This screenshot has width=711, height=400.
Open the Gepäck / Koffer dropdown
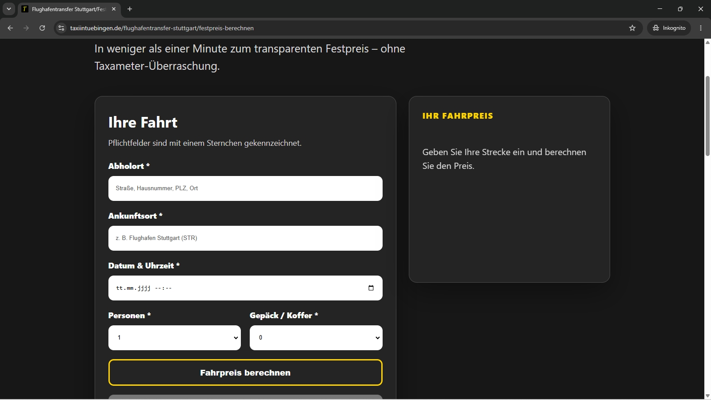coord(316,338)
